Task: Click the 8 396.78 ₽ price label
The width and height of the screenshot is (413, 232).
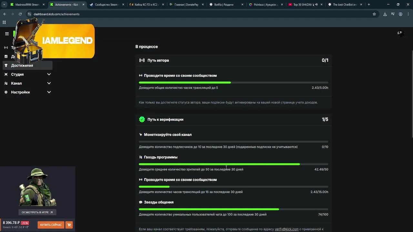Action: tap(11, 223)
